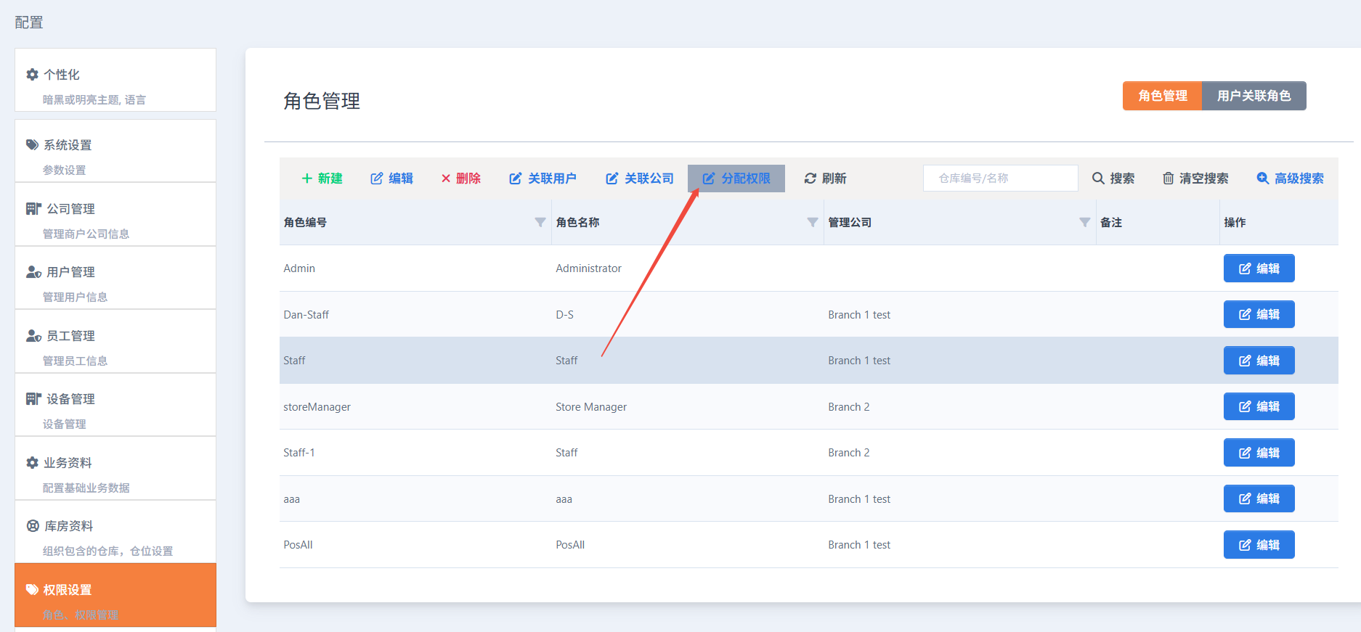Image resolution: width=1361 pixels, height=632 pixels.
Task: Click the 关联用户 toolbar icon
Action: (x=516, y=178)
